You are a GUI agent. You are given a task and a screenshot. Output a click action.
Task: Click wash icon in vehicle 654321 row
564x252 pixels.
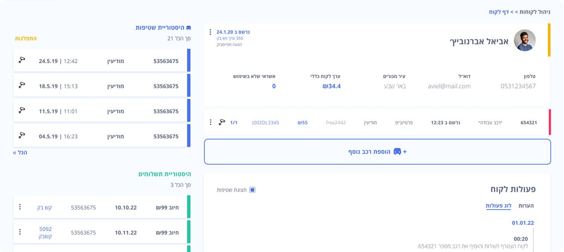tap(221, 122)
